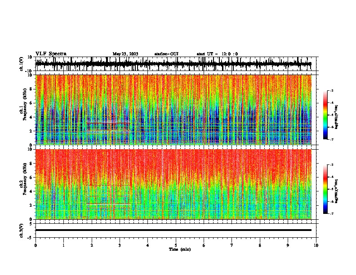Click the "station=OUI" header label
Screen dimensions: 356x275
(x=166, y=54)
